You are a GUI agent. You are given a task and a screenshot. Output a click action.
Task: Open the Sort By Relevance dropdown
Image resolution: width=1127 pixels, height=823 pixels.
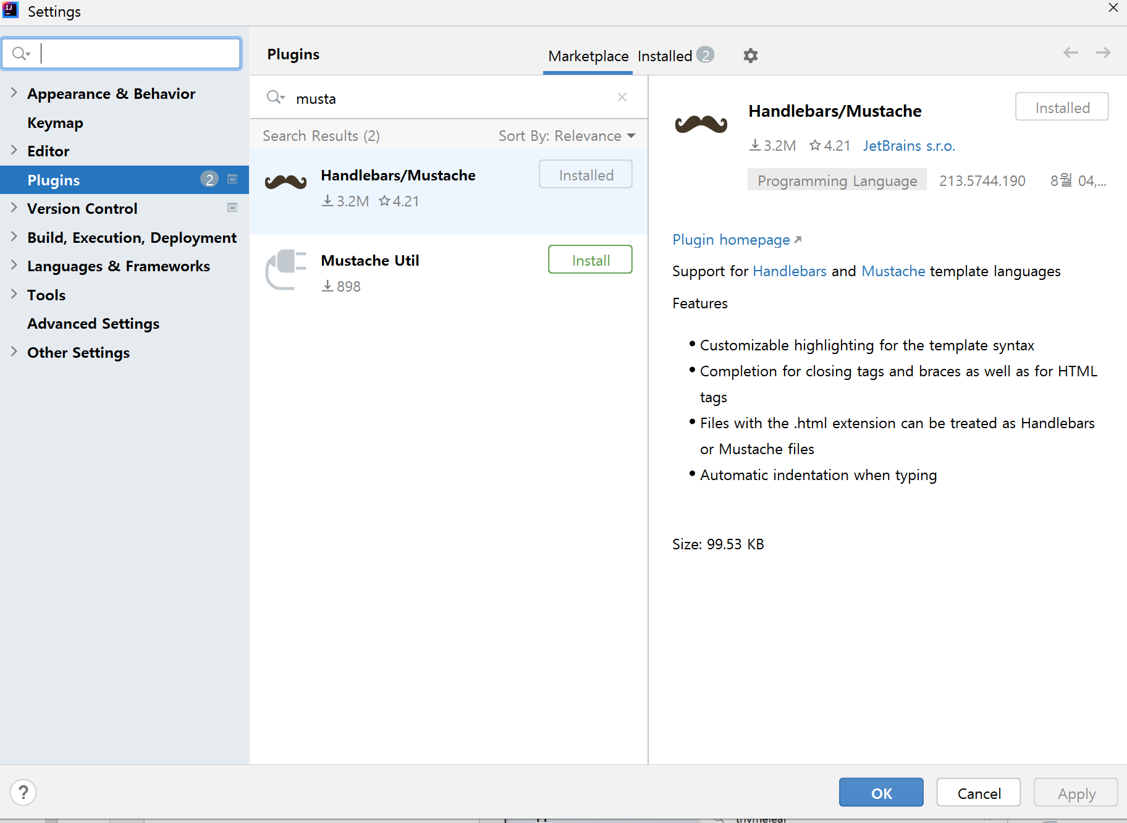(x=567, y=136)
